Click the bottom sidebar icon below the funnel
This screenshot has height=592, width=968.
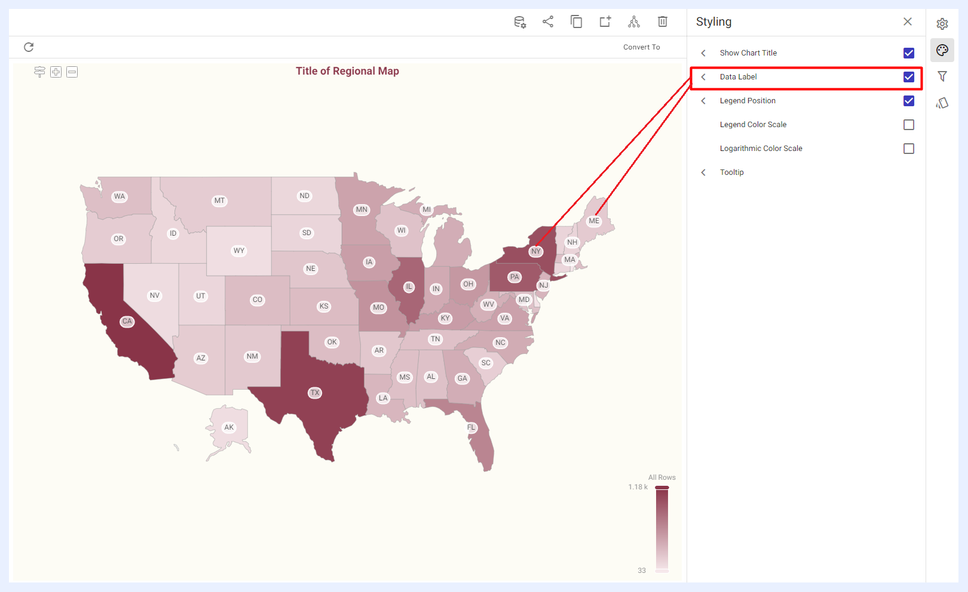(942, 103)
